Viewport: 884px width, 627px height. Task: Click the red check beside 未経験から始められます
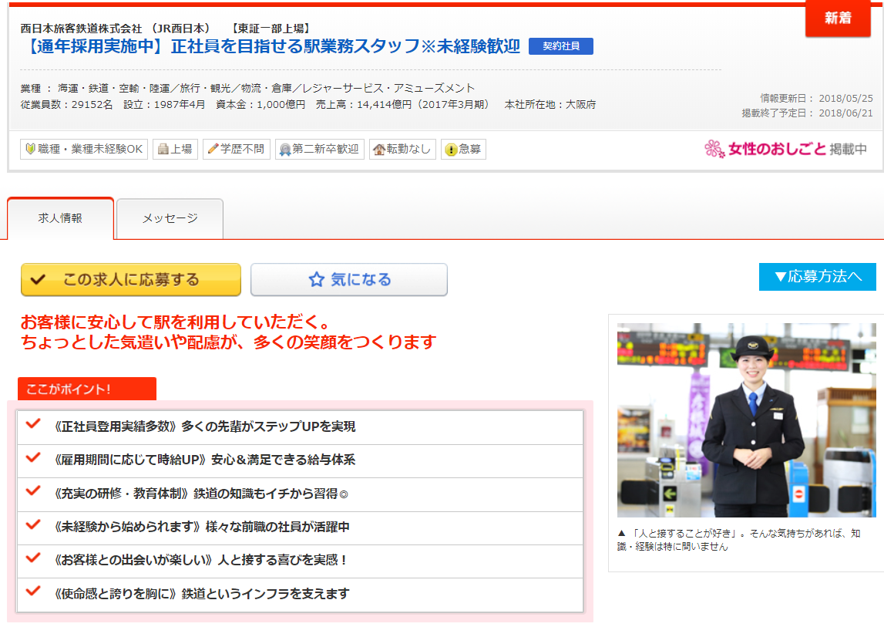(33, 524)
